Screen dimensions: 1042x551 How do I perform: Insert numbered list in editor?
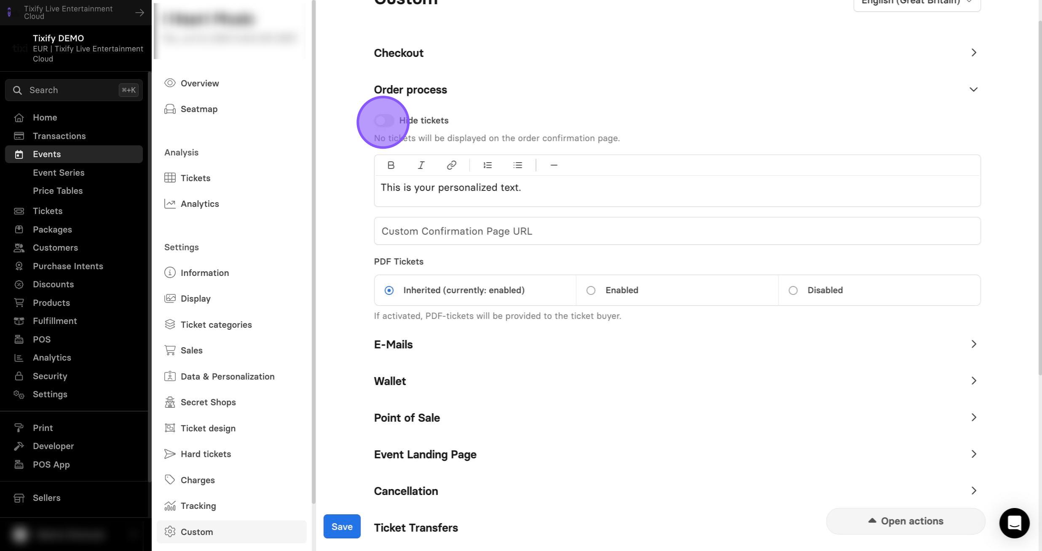point(488,165)
